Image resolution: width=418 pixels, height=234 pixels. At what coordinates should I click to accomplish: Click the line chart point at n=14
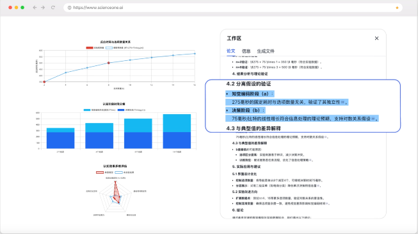pyautogui.click(x=173, y=55)
